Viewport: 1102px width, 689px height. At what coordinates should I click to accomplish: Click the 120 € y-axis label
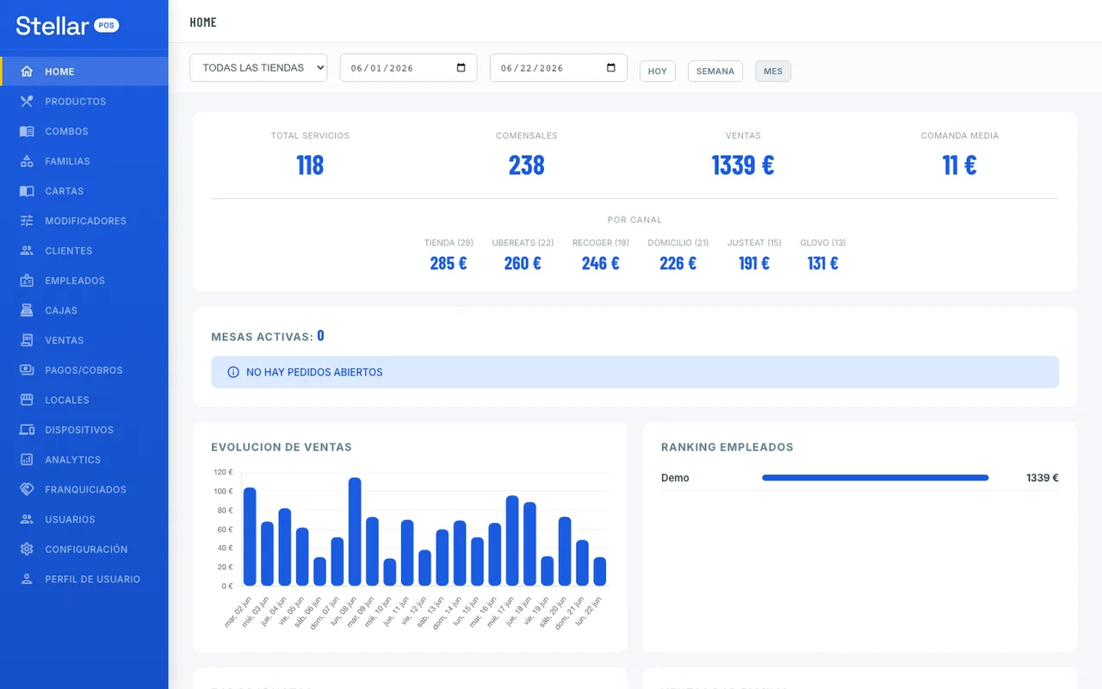click(x=224, y=472)
